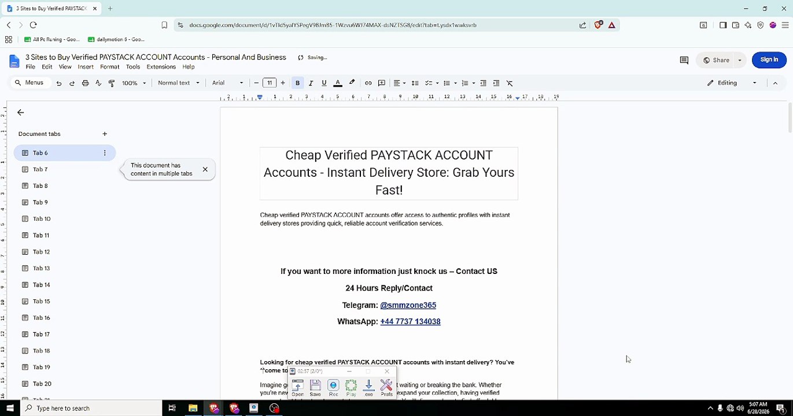
Task: Clear formatting with toolbar icon
Action: (x=510, y=83)
